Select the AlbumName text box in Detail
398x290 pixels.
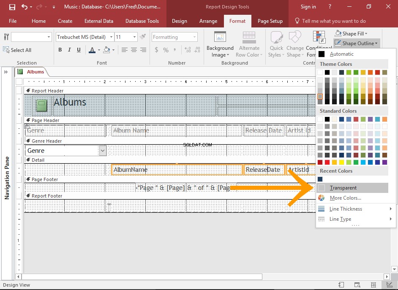click(177, 170)
